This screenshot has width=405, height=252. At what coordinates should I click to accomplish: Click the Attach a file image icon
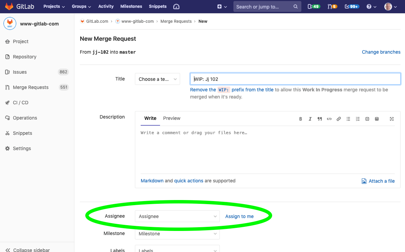click(364, 181)
